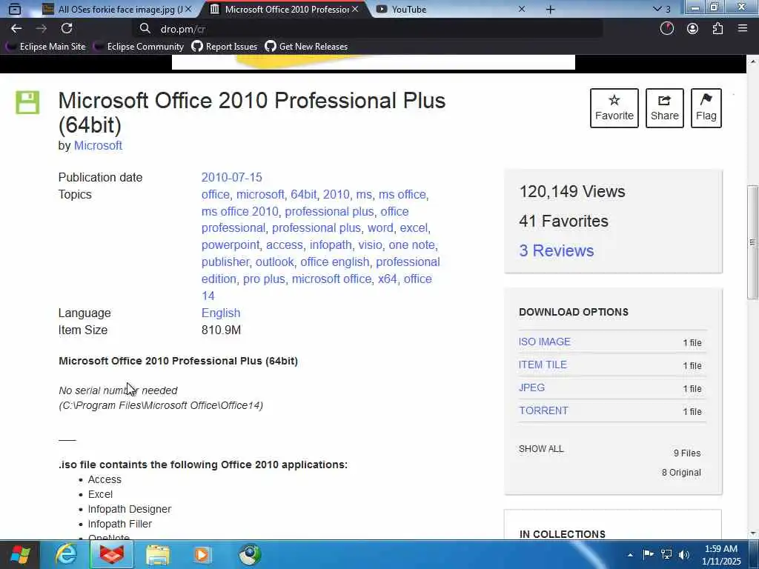
Task: Open Eclipse Main Site bookmark
Action: tap(45, 47)
